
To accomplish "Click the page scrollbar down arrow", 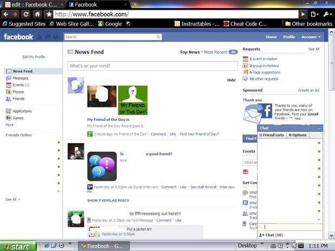I will coord(331,235).
